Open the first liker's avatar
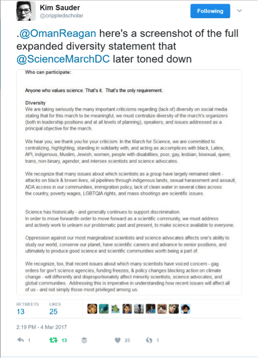 coord(92,308)
